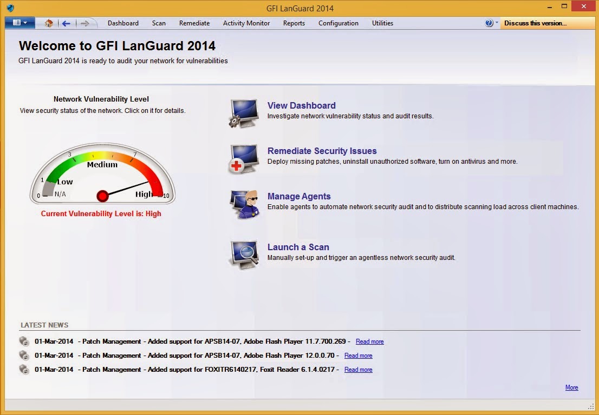Click news icon for Foxit Reader entry

coord(24,369)
